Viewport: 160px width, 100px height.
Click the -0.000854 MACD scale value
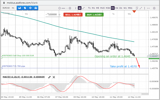coord(154,88)
